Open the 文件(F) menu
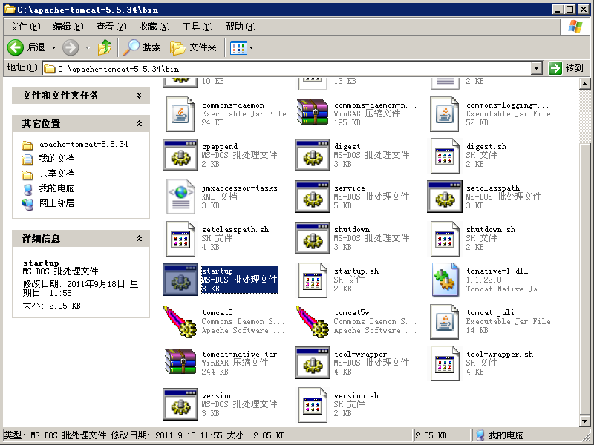The height and width of the screenshot is (445, 594). pos(25,27)
